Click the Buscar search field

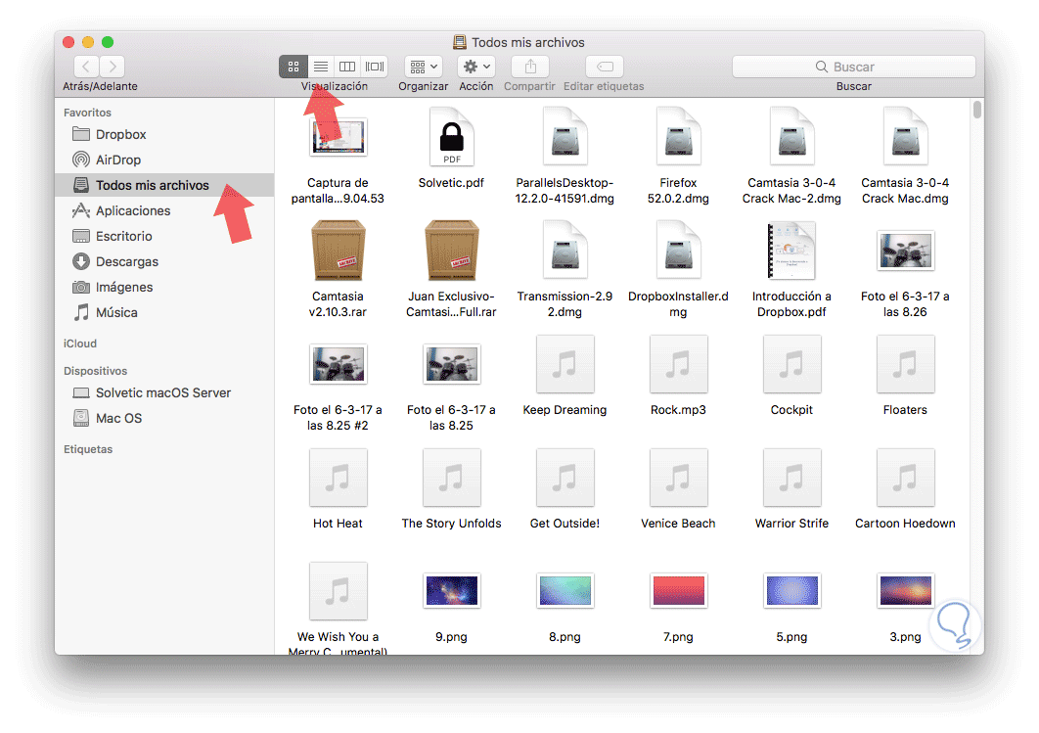[853, 67]
